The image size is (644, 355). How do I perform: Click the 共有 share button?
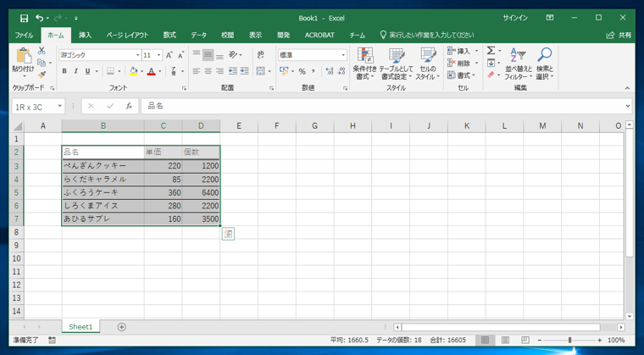click(619, 36)
